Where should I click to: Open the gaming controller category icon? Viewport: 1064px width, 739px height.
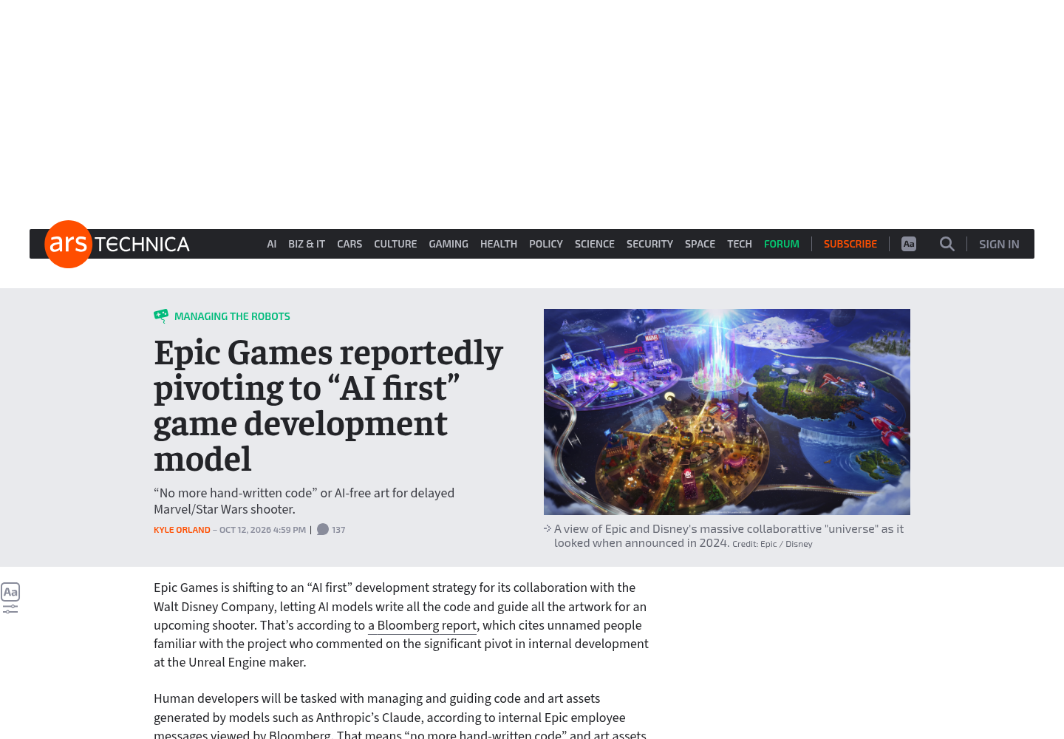pyautogui.click(x=161, y=316)
